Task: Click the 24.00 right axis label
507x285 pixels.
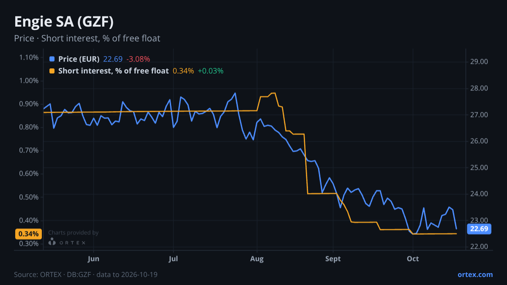Action: [x=479, y=194]
